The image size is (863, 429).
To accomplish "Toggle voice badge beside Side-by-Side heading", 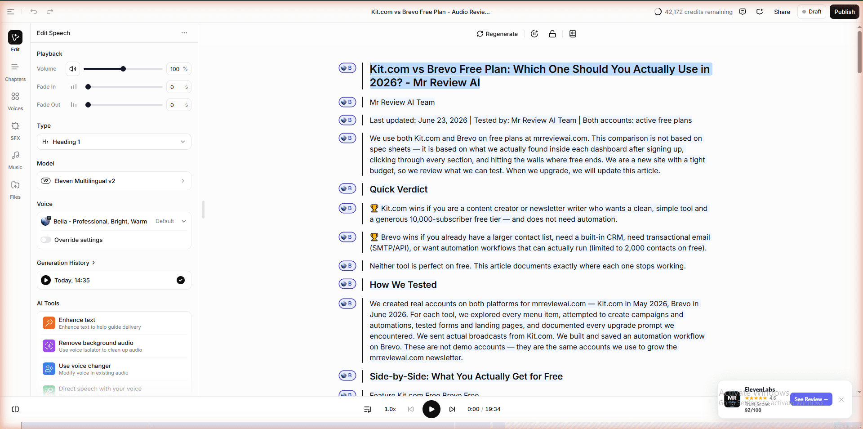I will [347, 375].
